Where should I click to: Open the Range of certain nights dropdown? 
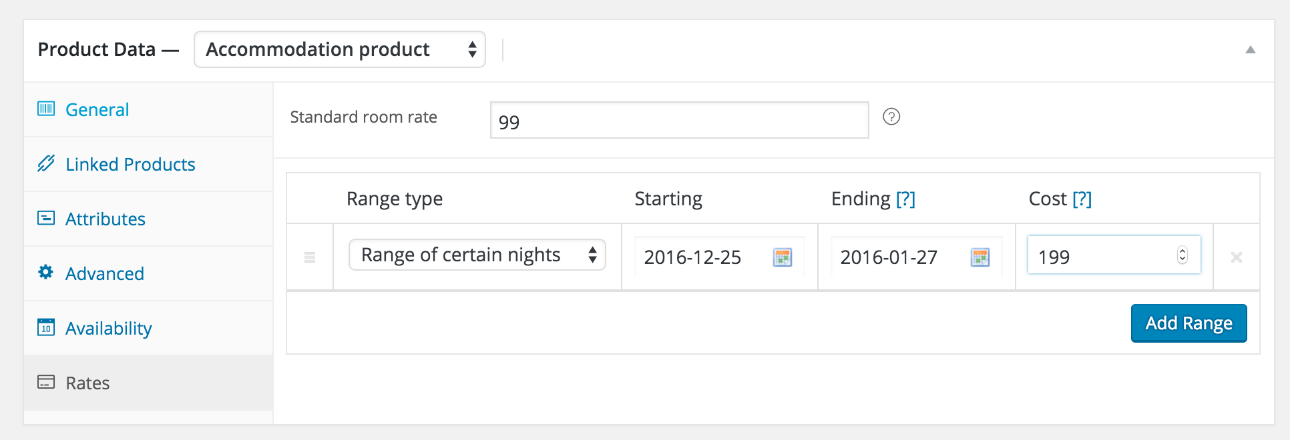(x=477, y=255)
